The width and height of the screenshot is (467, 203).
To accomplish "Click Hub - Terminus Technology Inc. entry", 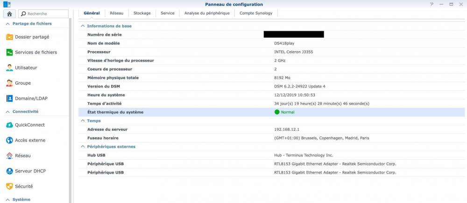I will [304, 155].
